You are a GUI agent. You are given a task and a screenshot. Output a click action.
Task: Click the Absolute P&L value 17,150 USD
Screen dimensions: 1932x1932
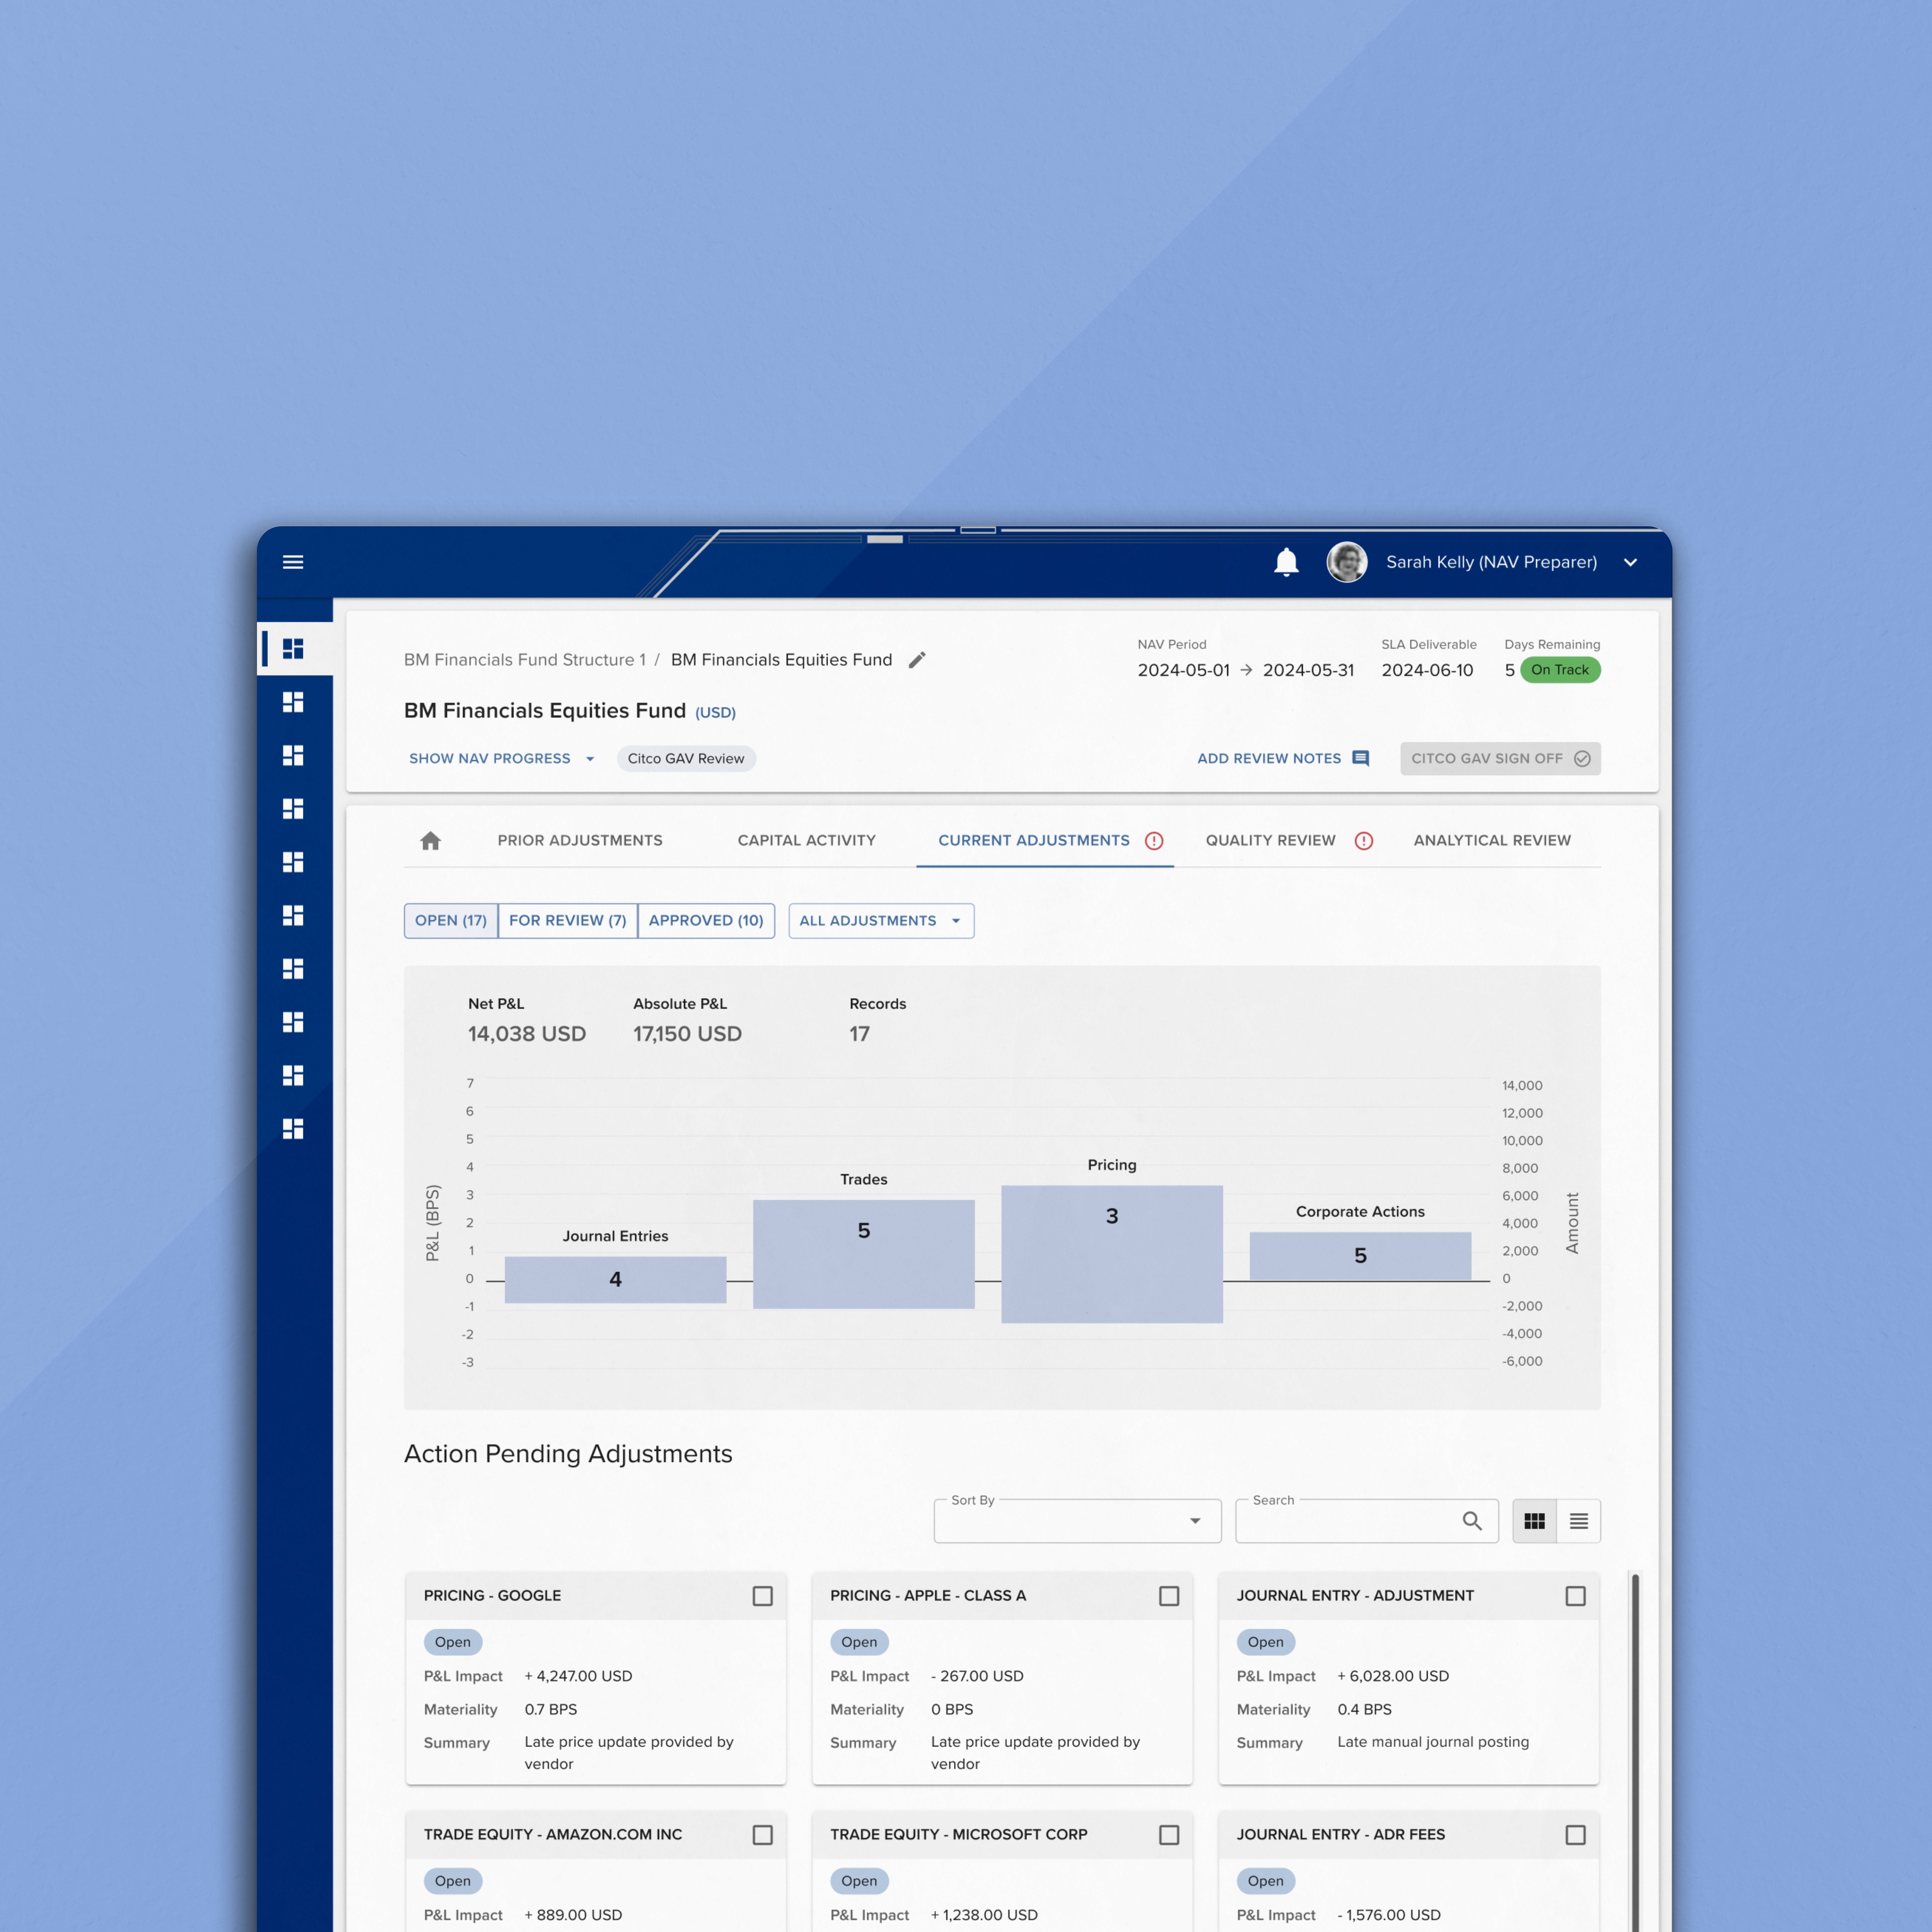[688, 1034]
